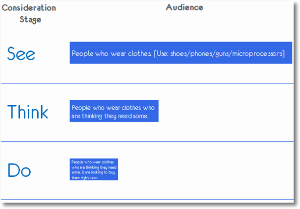Click the word "Stage" in the header
300x209 pixels.
(x=31, y=20)
